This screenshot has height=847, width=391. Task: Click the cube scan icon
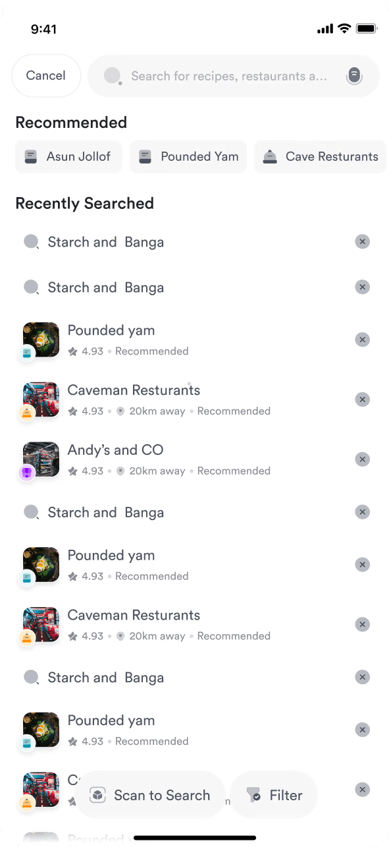[98, 795]
